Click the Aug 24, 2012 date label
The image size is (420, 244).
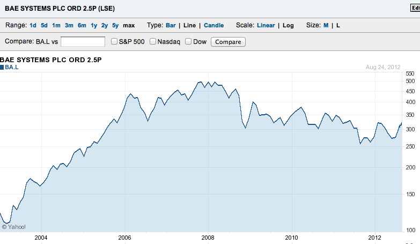[x=383, y=67]
